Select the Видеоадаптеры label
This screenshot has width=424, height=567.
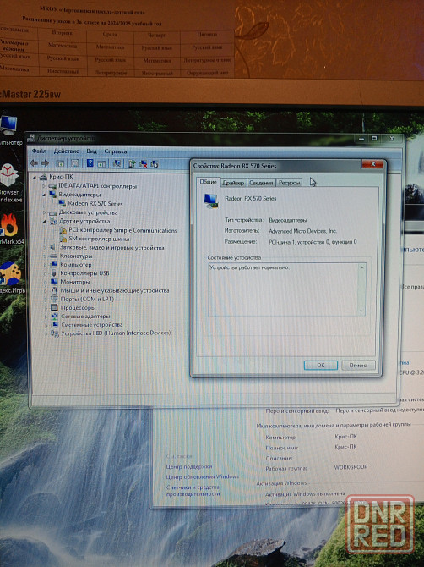point(79,195)
